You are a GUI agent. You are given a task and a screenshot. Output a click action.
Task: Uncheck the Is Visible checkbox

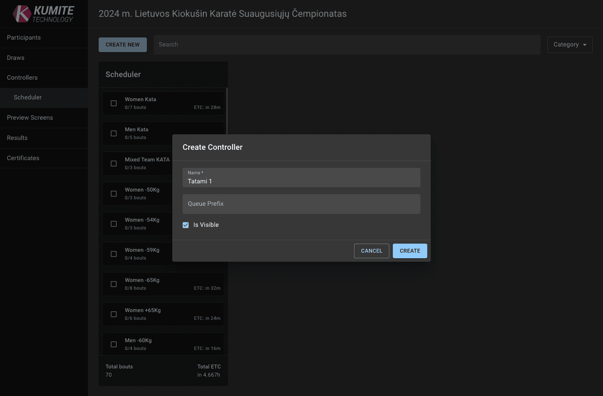(x=185, y=225)
